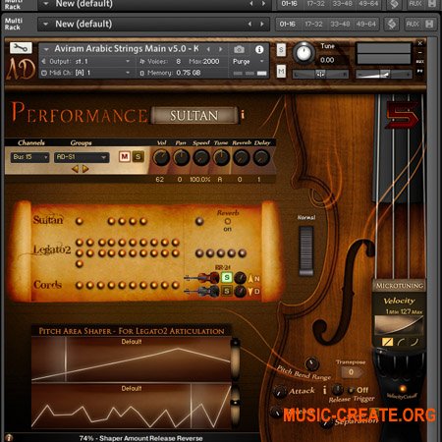Viewport: 442px width, 442px height.
Task: Switch to the 49-64 channel page
Action: coord(366,25)
